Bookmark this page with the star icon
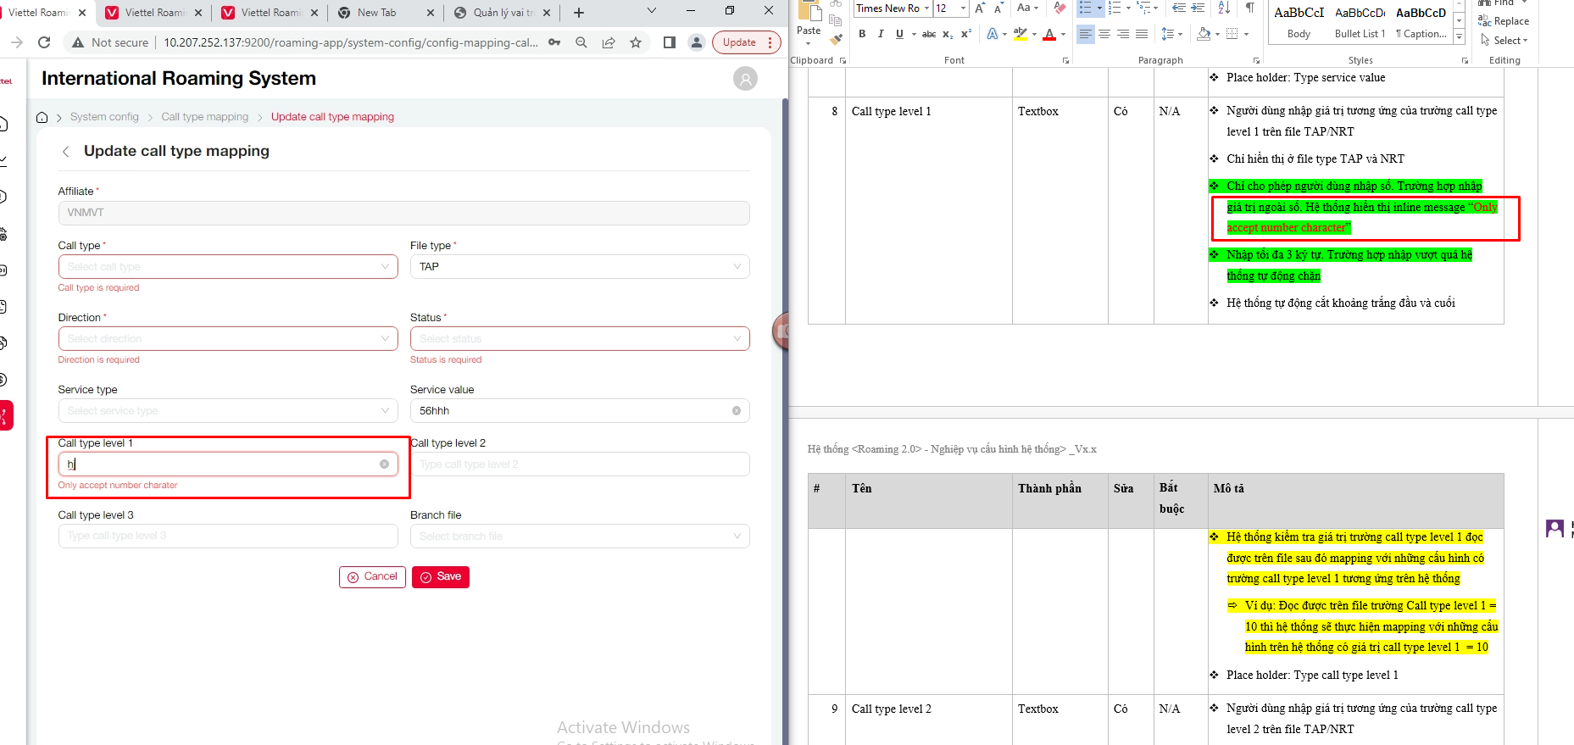Screen dimensions: 1574x745 [x=636, y=42]
